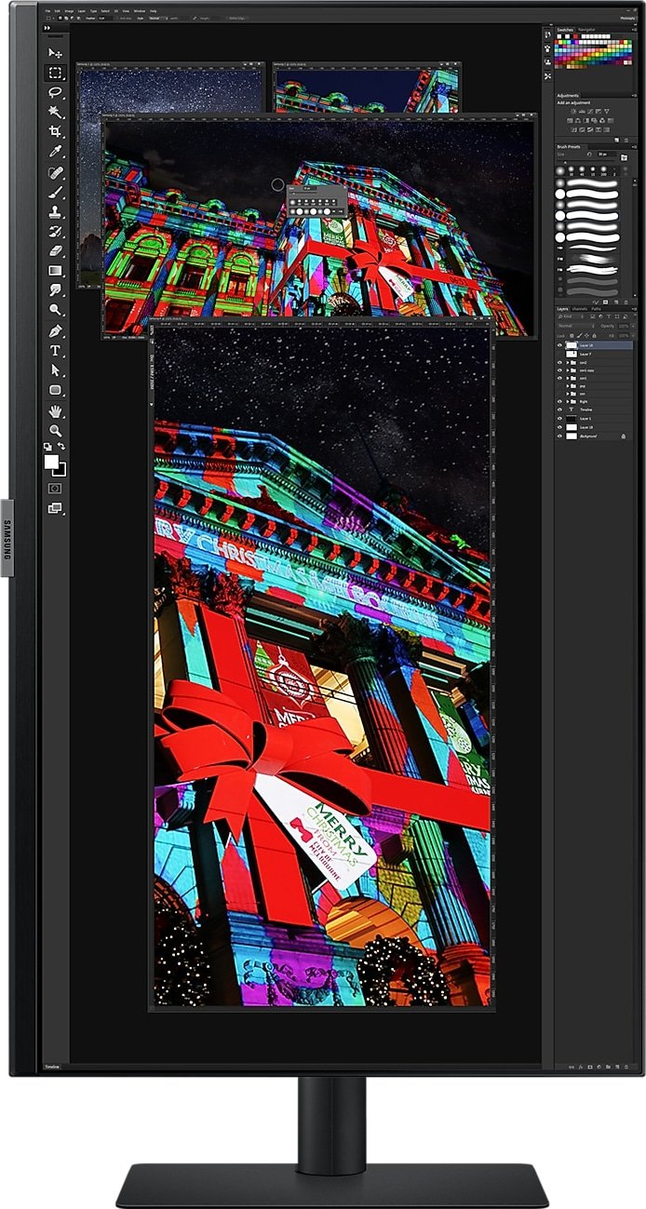
Task: Add a Brightness/Contrast adjustment
Action: (x=573, y=112)
